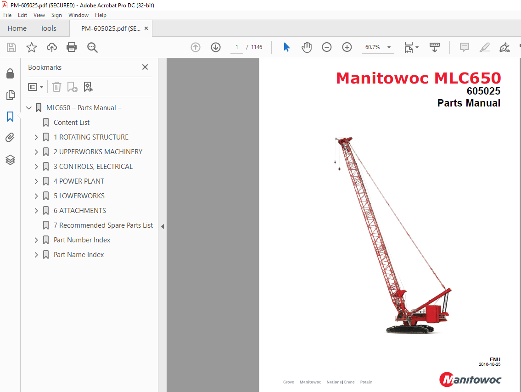Open security lock panel in sidebar
Image resolution: width=521 pixels, height=392 pixels.
coord(10,73)
